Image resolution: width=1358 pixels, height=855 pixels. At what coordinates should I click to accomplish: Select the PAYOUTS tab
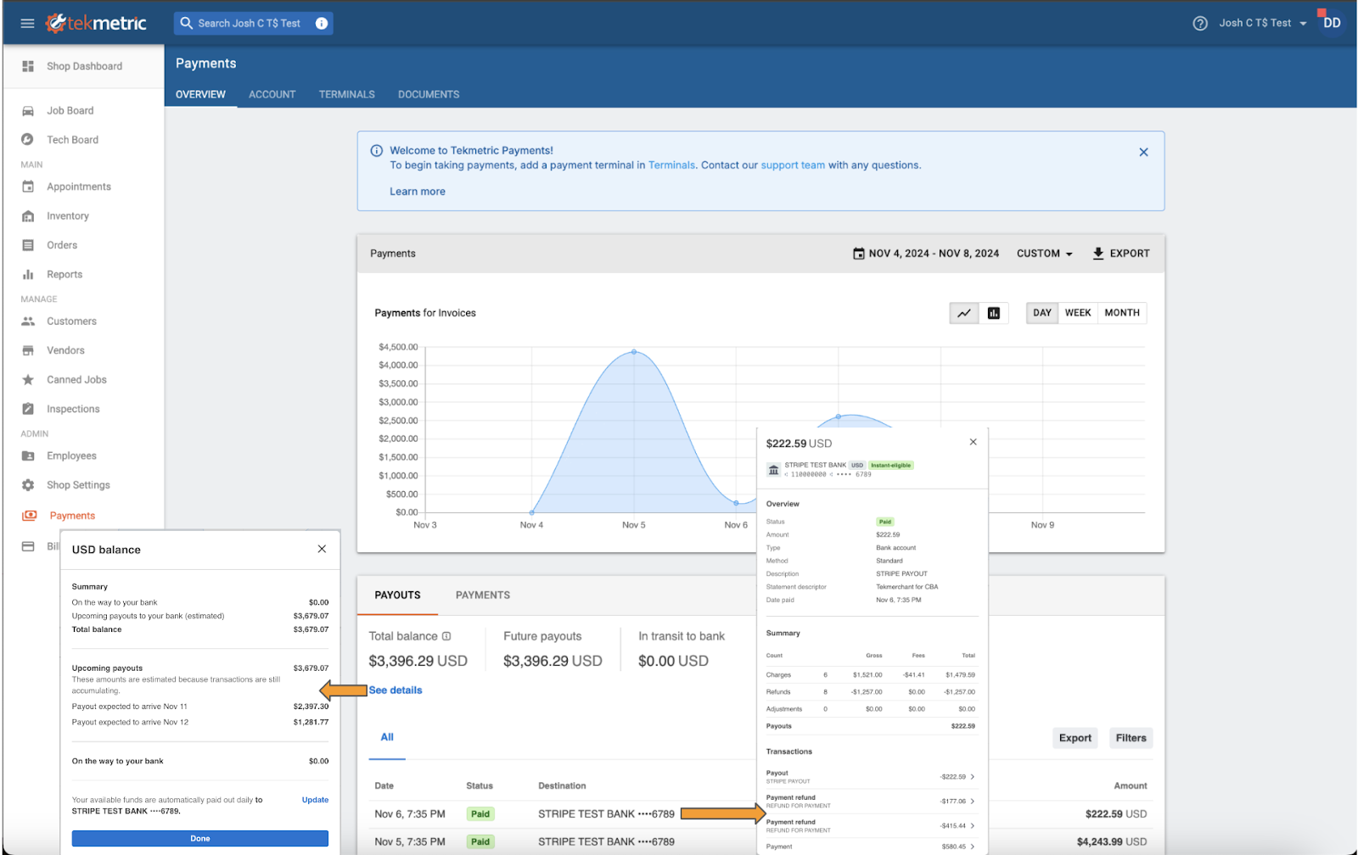click(397, 595)
